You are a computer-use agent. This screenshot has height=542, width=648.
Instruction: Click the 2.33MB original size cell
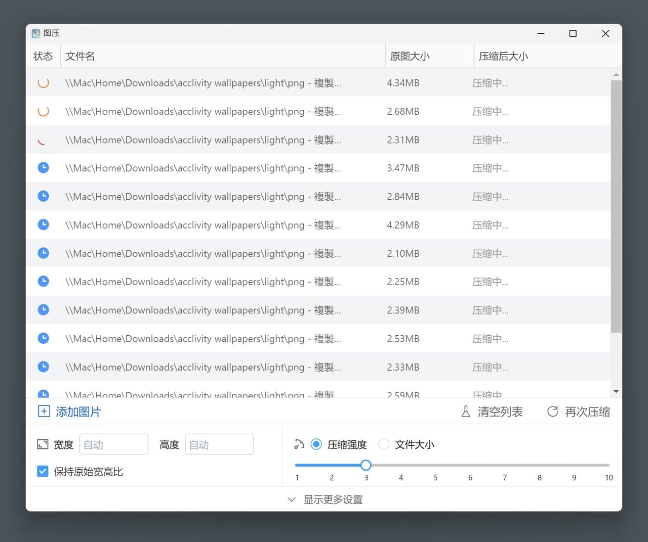pyautogui.click(x=403, y=367)
